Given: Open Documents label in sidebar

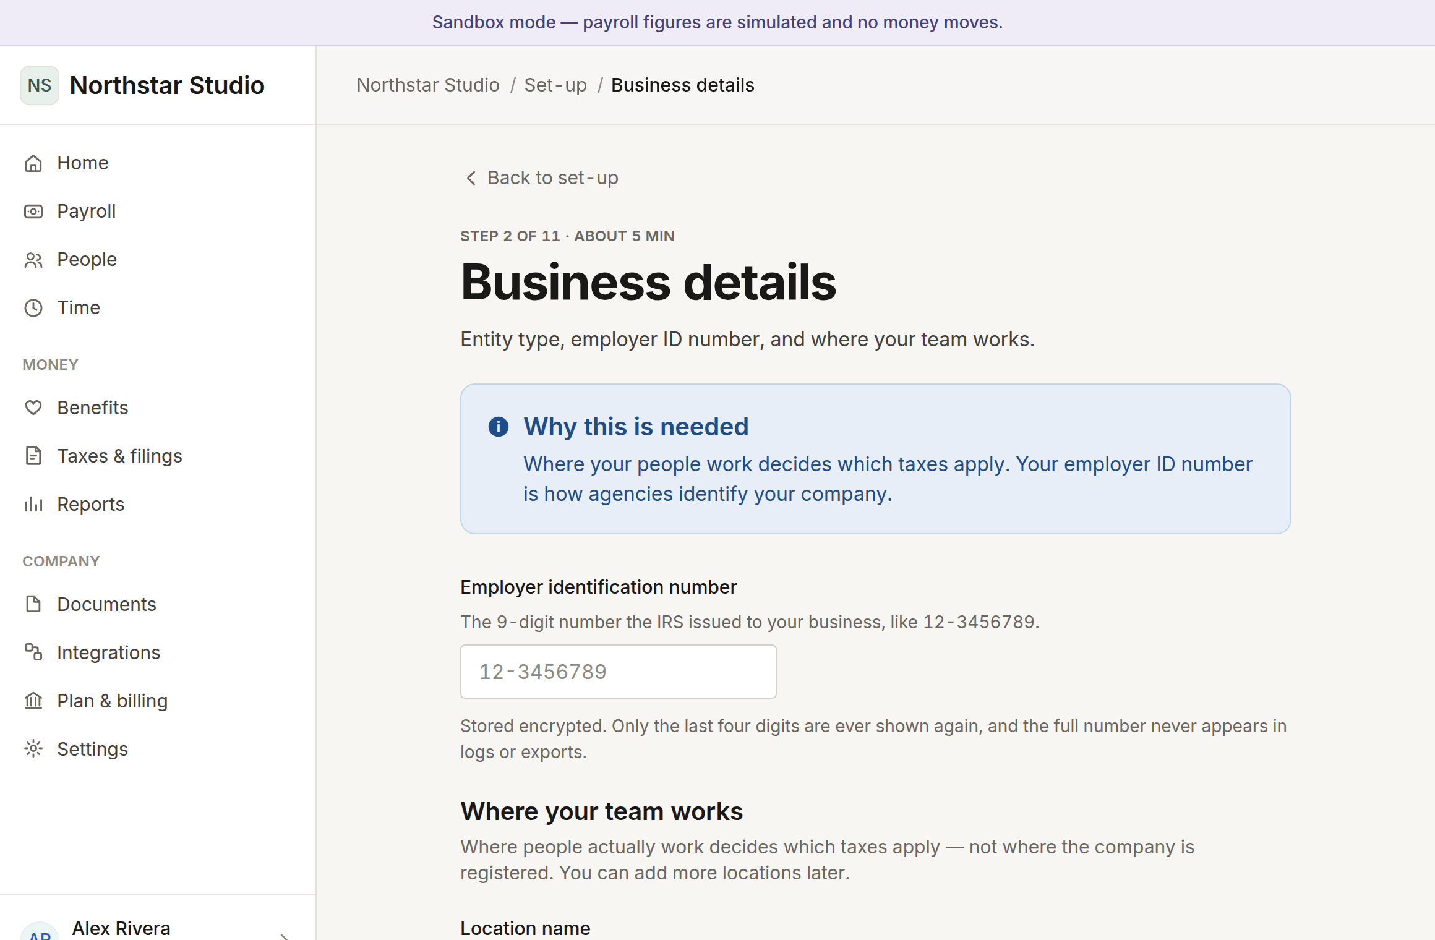Looking at the screenshot, I should point(106,605).
